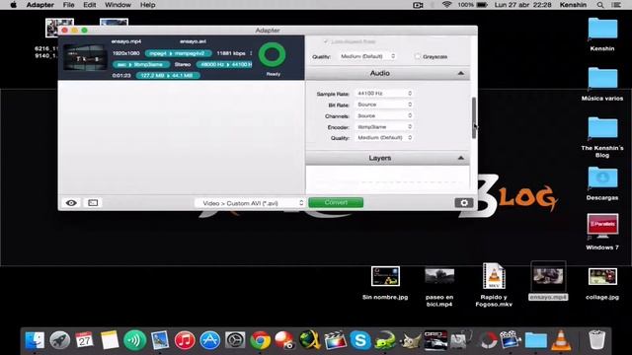The image size is (632, 355).
Task: Click the Spotlight search icon in menu bar
Action: pyautogui.click(x=600, y=5)
